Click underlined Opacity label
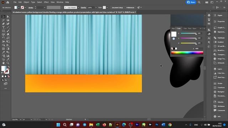The height and width of the screenshot is (128, 228). pyautogui.click(x=83, y=7)
